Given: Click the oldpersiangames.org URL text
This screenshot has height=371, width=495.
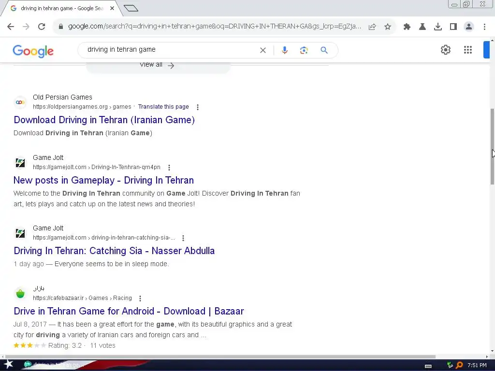Looking at the screenshot, I should coord(82,107).
